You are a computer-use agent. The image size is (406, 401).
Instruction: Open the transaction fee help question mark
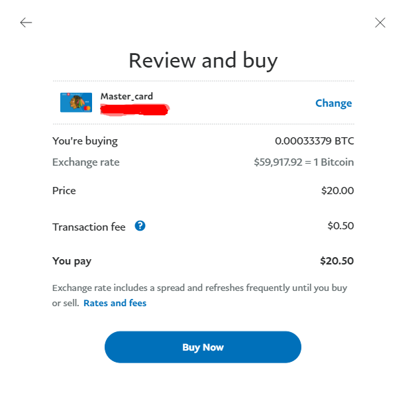[x=140, y=226]
